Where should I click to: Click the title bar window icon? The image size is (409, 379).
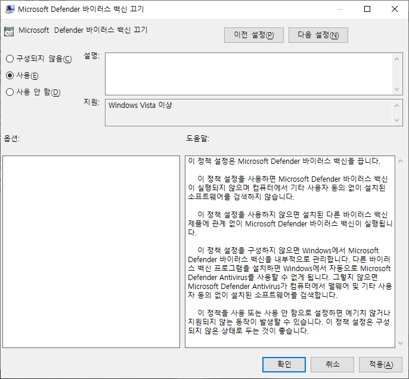[x=10, y=9]
